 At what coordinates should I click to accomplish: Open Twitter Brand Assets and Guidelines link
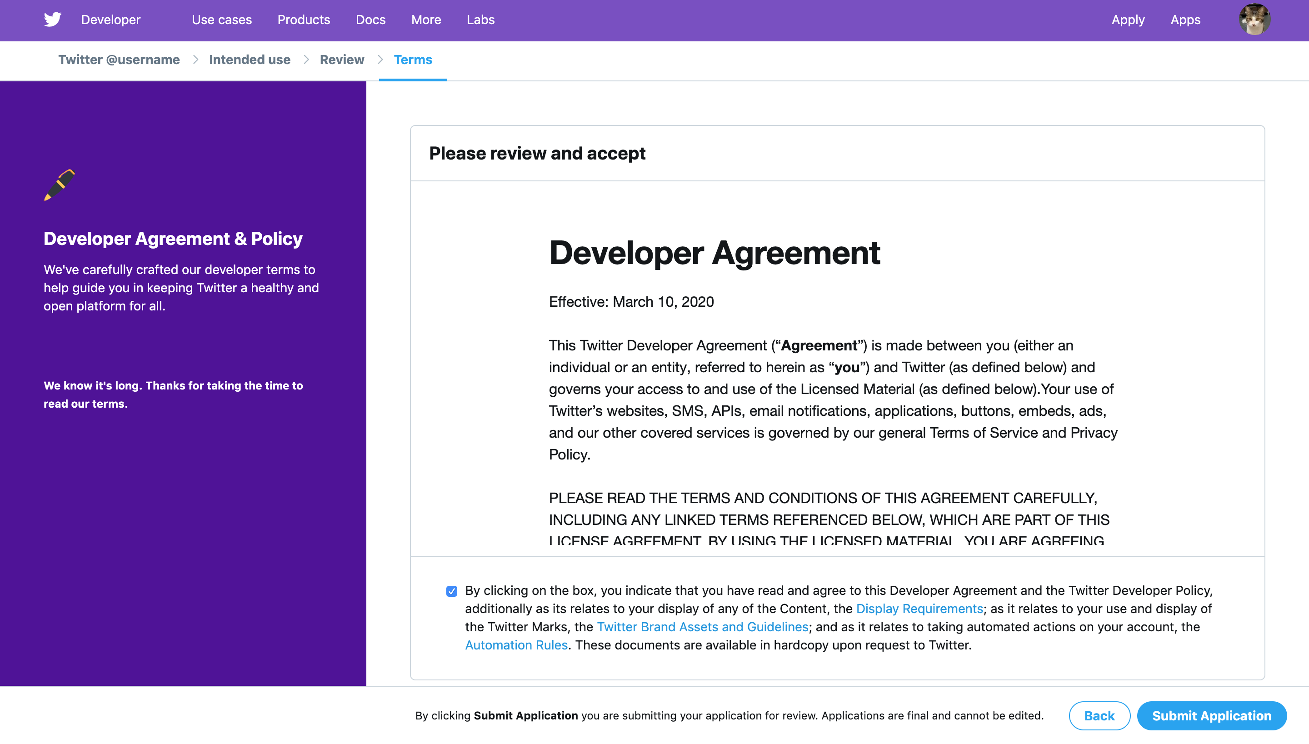[x=703, y=627]
